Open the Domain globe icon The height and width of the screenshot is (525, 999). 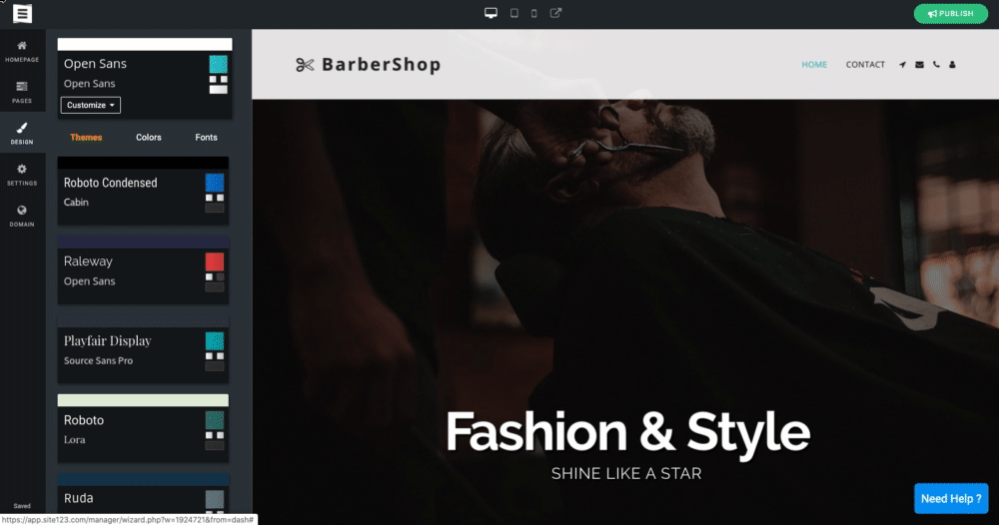coord(22,210)
